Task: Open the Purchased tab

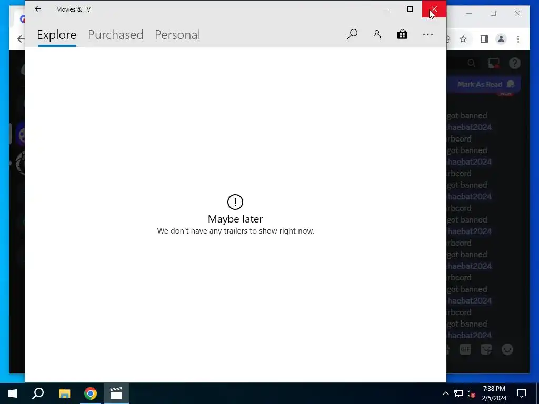Action: 115,35
